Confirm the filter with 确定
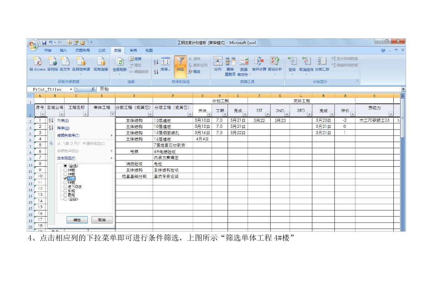The width and height of the screenshot is (435, 307). pos(77,220)
